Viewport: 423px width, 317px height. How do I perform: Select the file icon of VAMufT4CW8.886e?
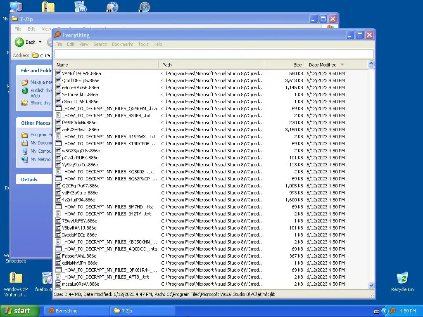click(58, 73)
